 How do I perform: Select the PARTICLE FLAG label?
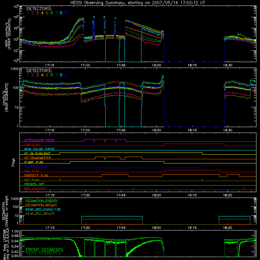[x=36, y=175]
